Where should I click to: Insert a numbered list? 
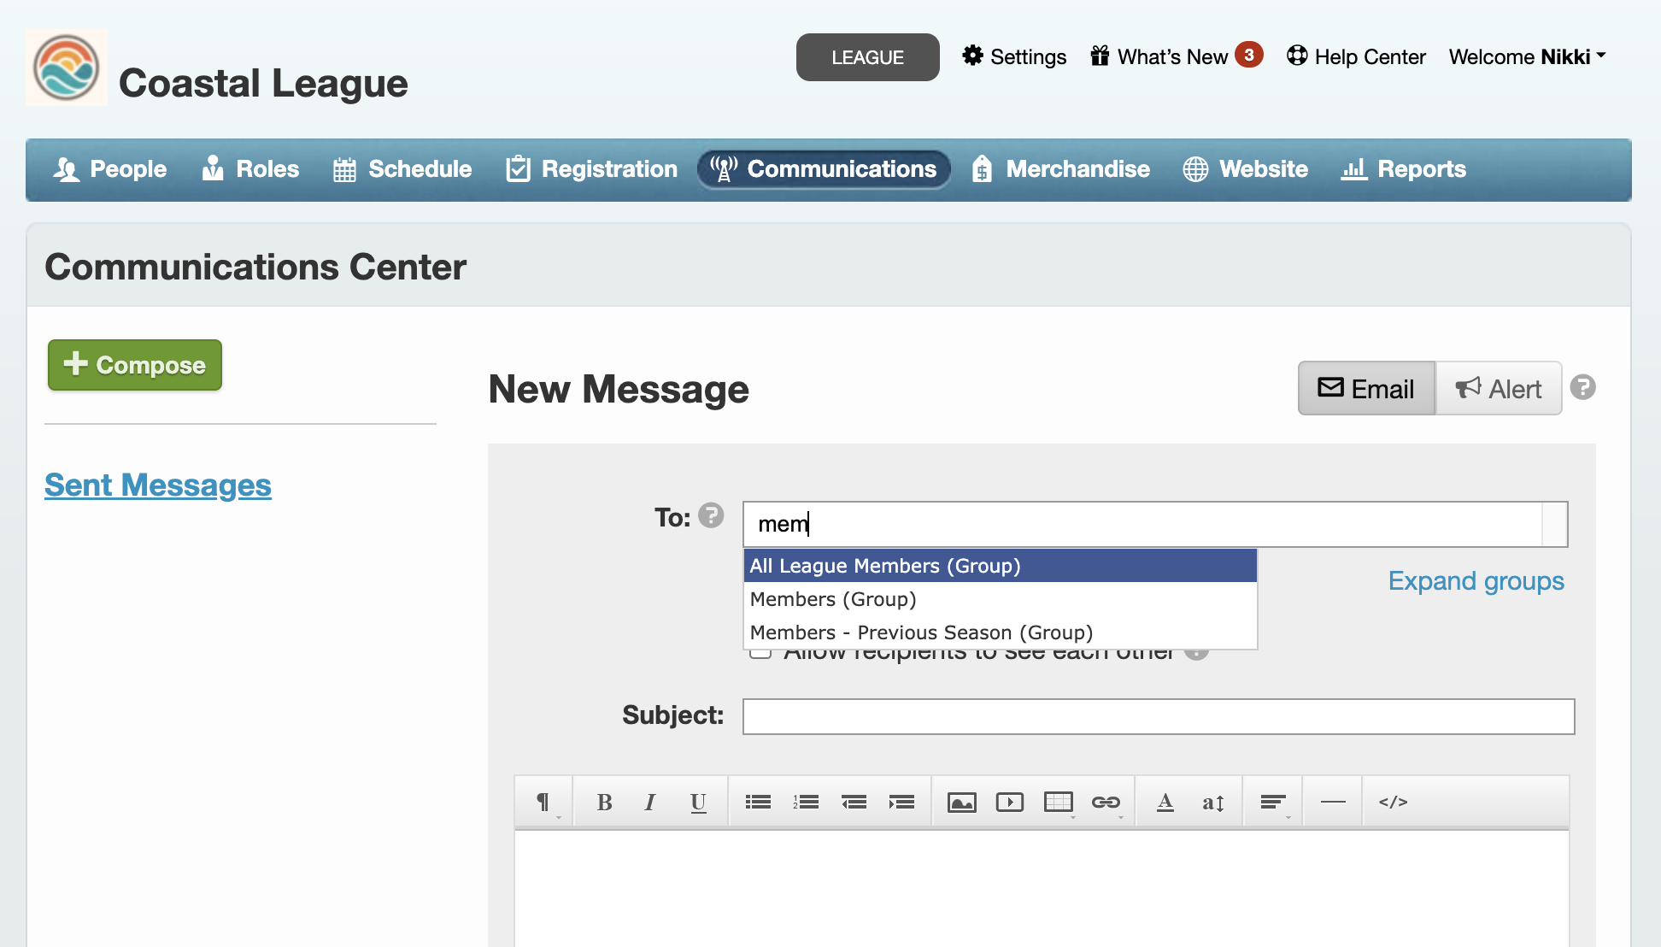pyautogui.click(x=806, y=802)
